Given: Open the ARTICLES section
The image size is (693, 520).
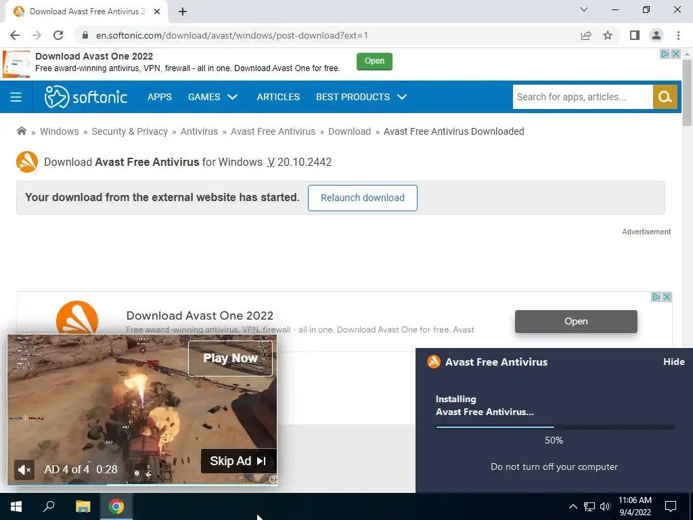Looking at the screenshot, I should pyautogui.click(x=278, y=97).
